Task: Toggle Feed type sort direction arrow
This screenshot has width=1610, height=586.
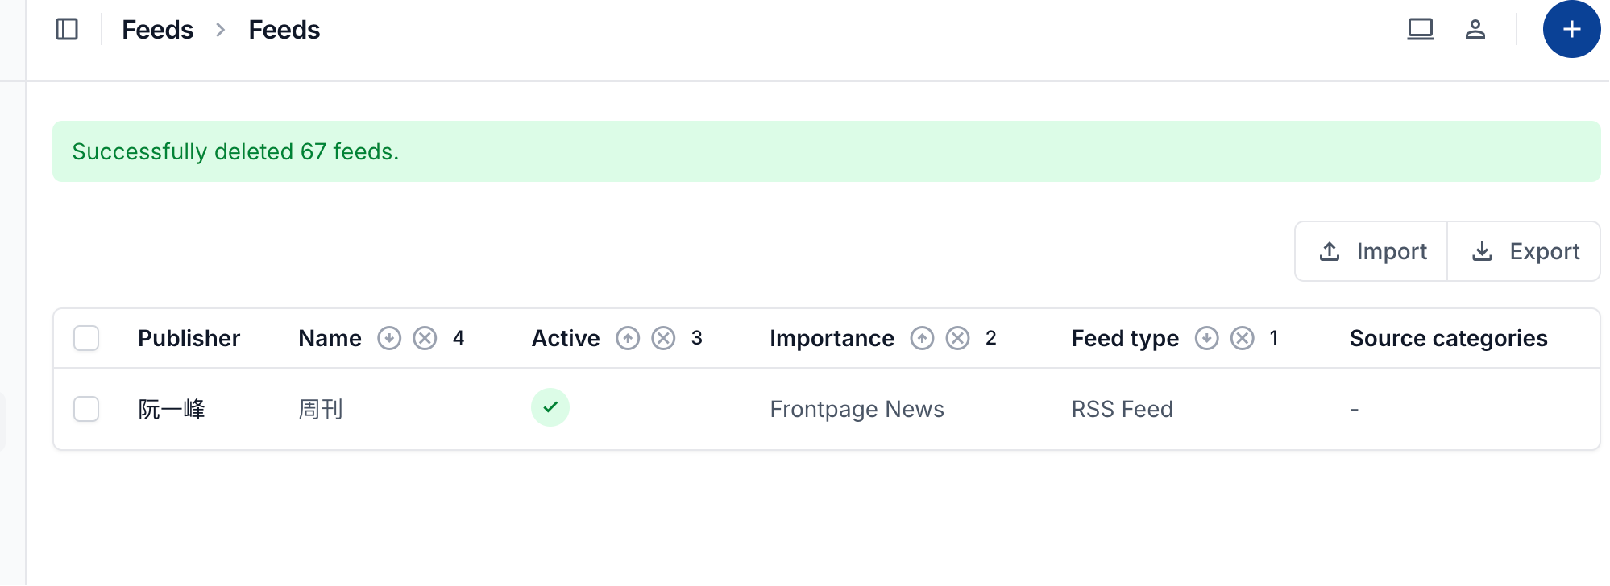Action: (x=1206, y=338)
